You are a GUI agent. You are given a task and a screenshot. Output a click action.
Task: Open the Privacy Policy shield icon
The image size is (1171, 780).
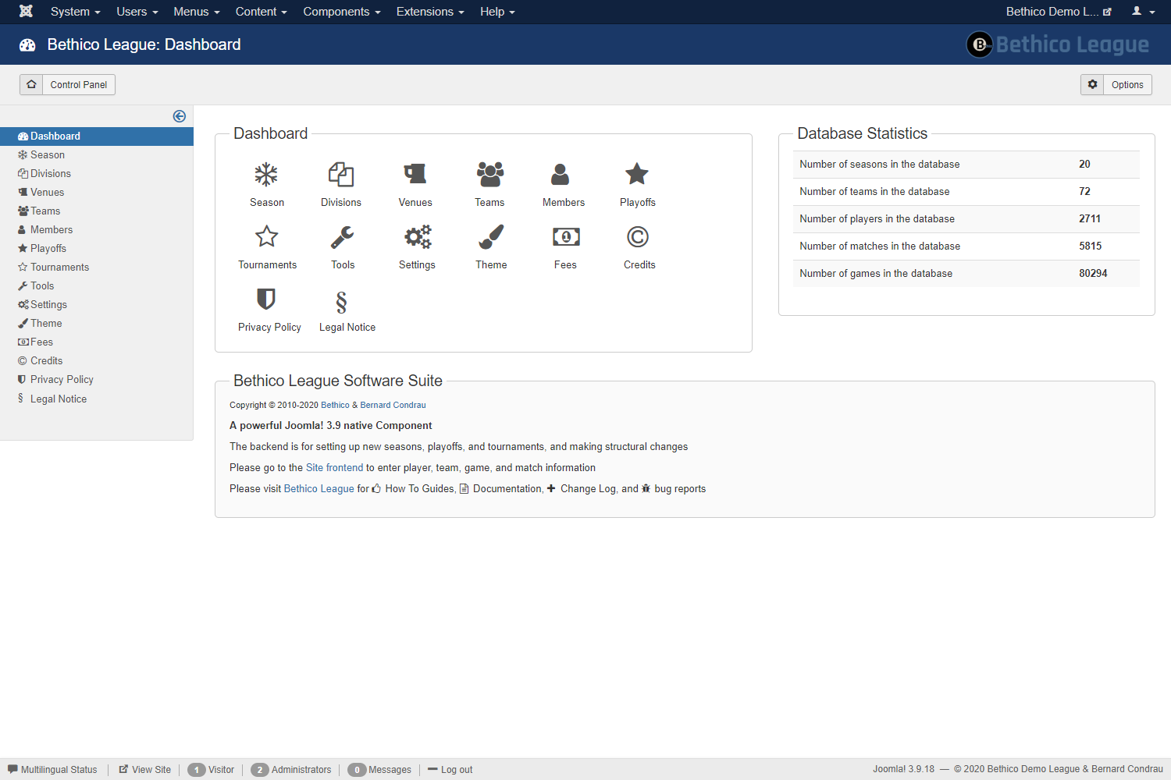click(x=266, y=300)
